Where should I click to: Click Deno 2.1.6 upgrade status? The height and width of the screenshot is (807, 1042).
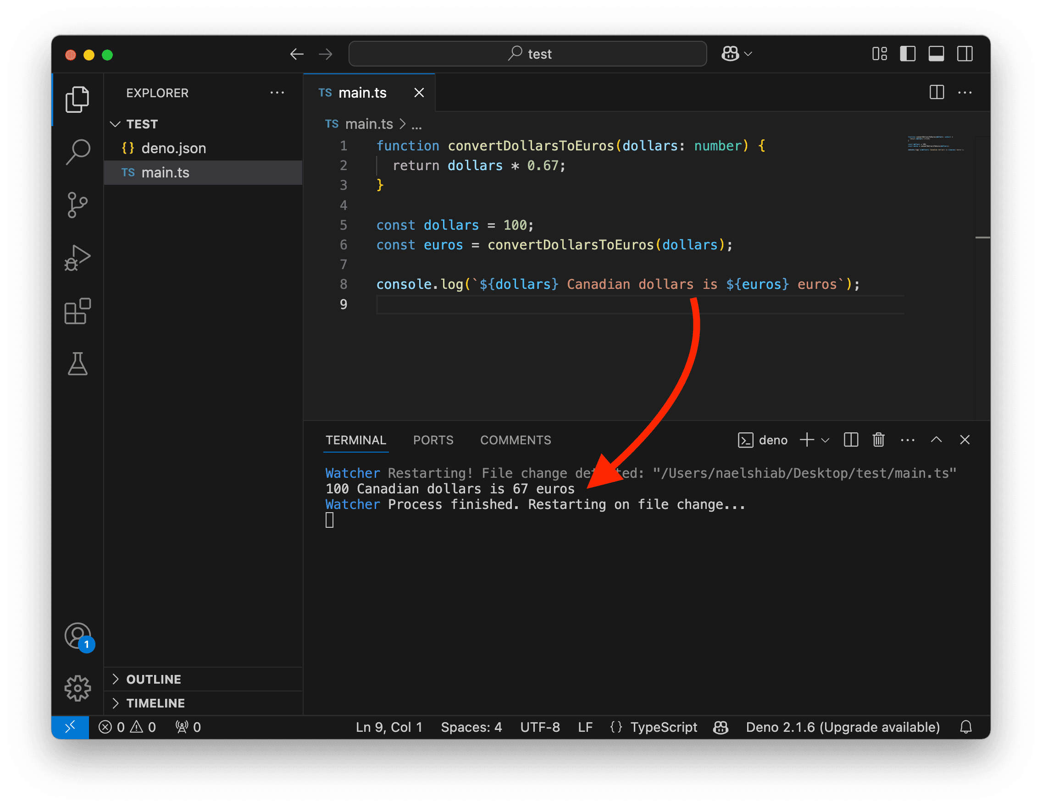click(x=842, y=727)
